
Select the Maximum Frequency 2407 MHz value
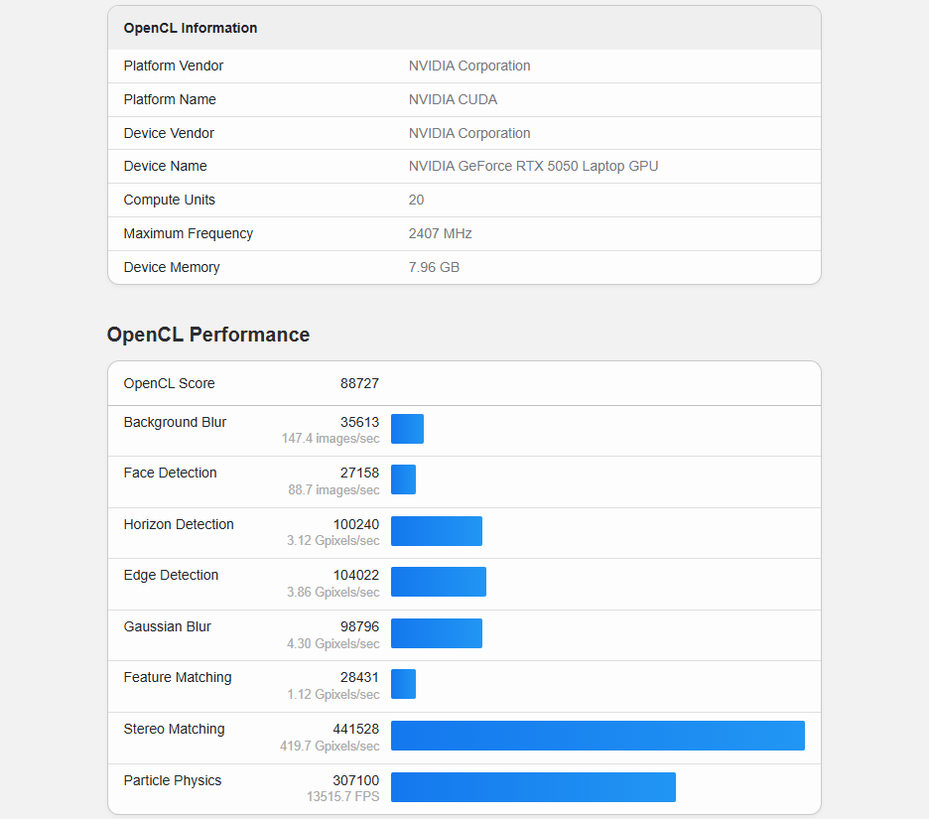(441, 233)
